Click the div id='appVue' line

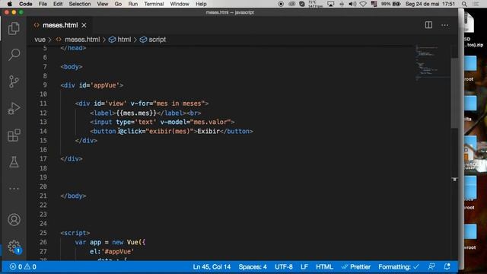pyautogui.click(x=92, y=85)
